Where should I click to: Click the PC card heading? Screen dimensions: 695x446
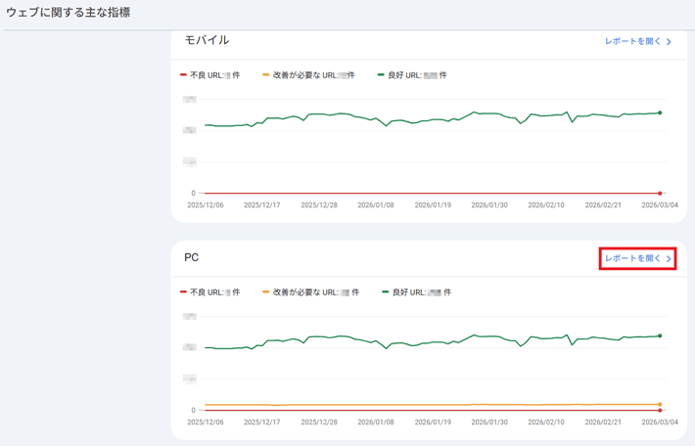(192, 257)
